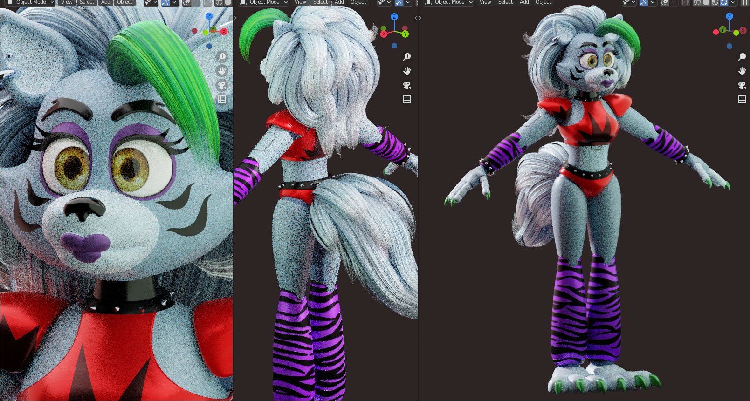
Task: Open Select menu in full-body viewport
Action: pyautogui.click(x=505, y=2)
